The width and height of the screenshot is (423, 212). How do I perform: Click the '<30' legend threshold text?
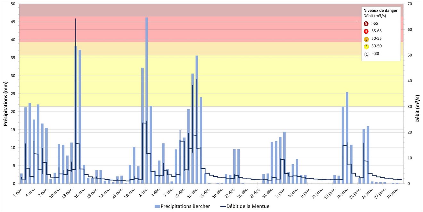coord(376,53)
